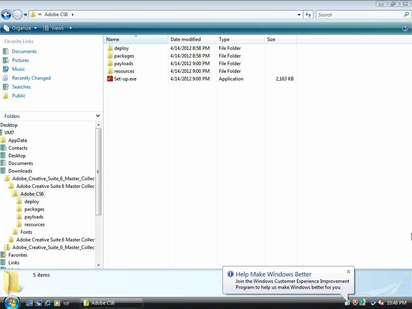412x309 pixels.
Task: Click the Adobe CS6 taskbar button
Action: coord(112,303)
